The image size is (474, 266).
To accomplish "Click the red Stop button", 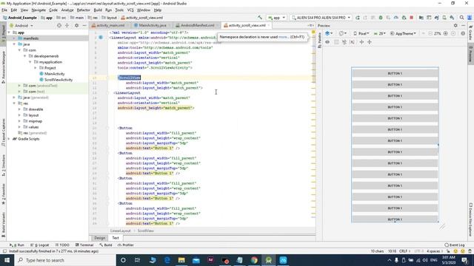I will [x=412, y=18].
